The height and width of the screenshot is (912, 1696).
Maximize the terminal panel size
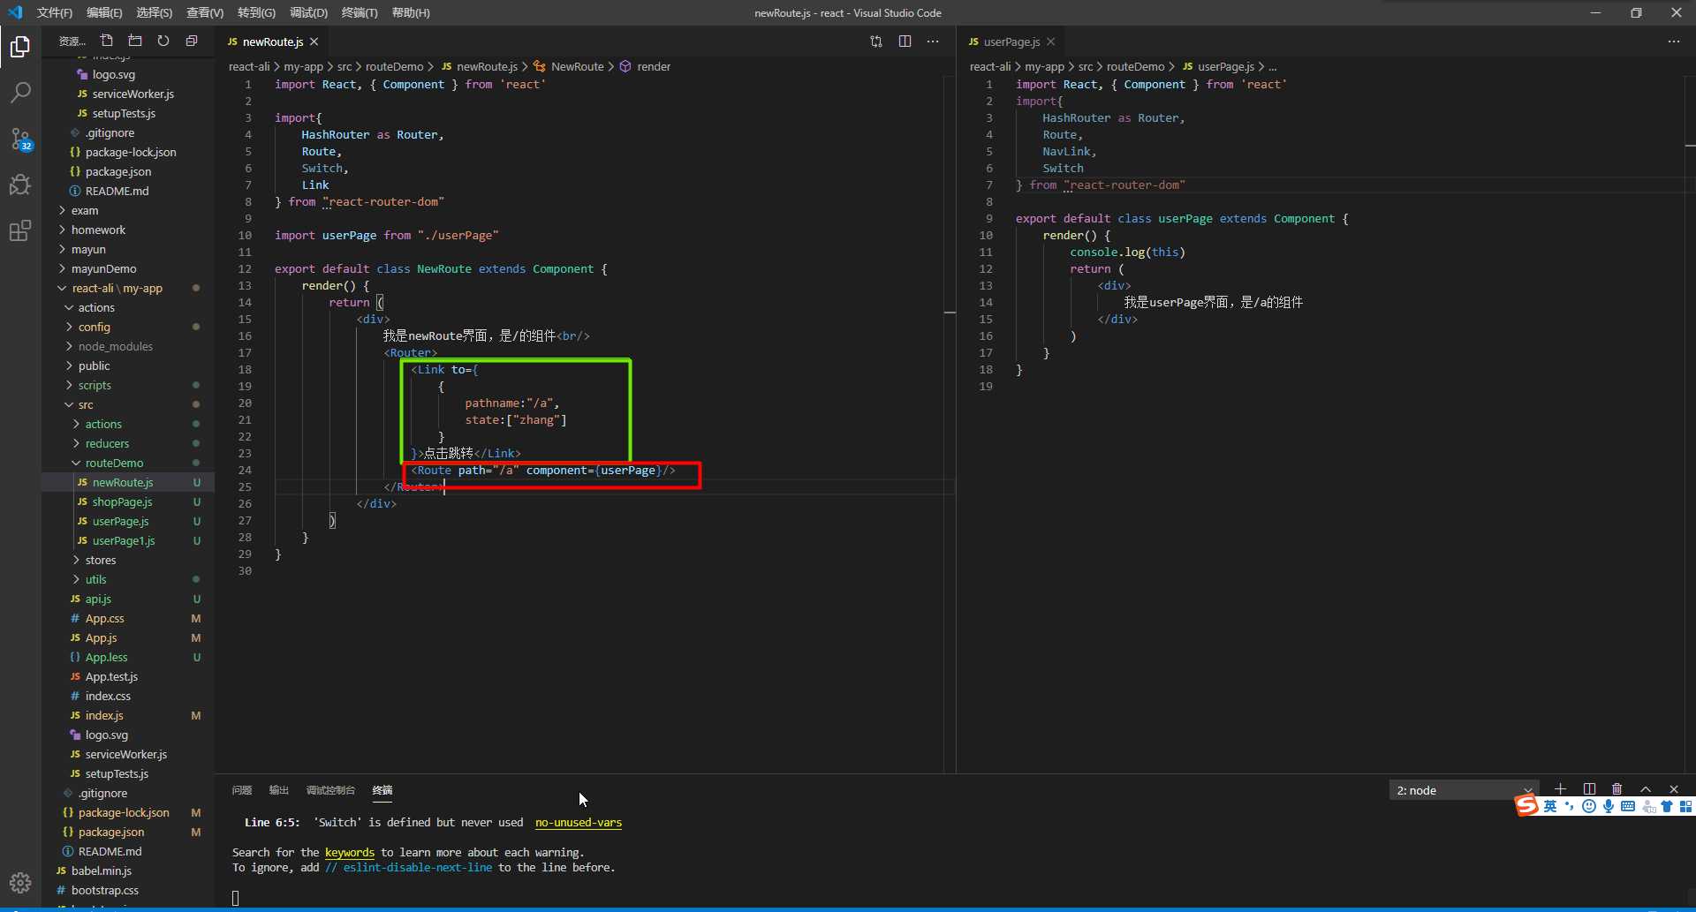[x=1646, y=789]
